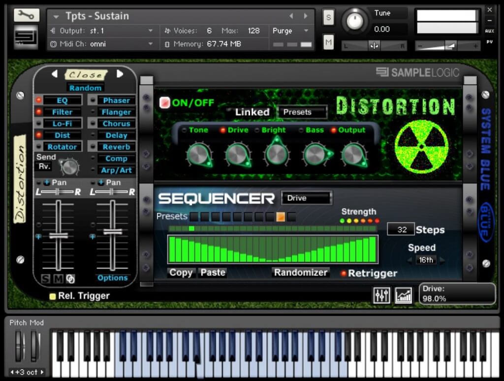Screen dimensions: 504x381
Task: Increase sequencer speed with right arrow
Action: 442,260
